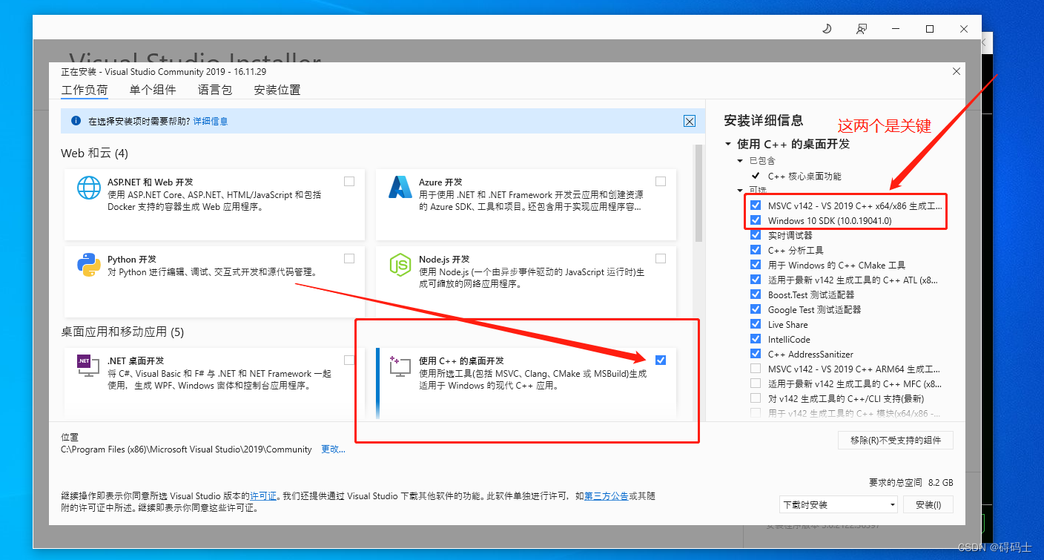Select the 工作负荷 tab
This screenshot has width=1044, height=560.
coord(85,90)
